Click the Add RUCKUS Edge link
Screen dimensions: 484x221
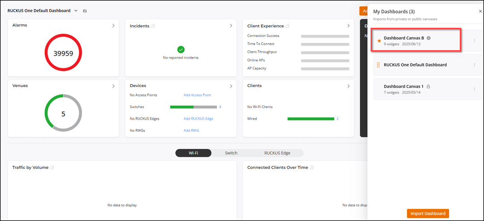(x=198, y=119)
